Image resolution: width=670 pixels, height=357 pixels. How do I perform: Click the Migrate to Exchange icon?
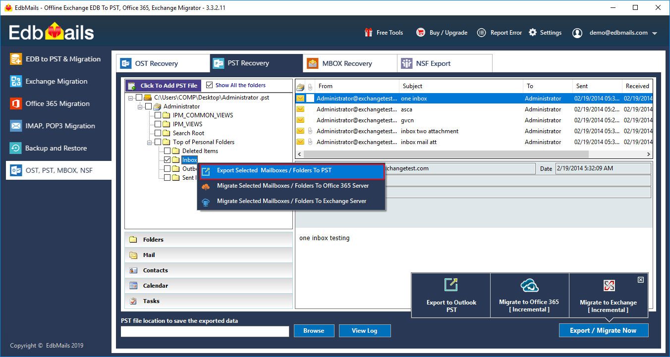[x=609, y=286]
